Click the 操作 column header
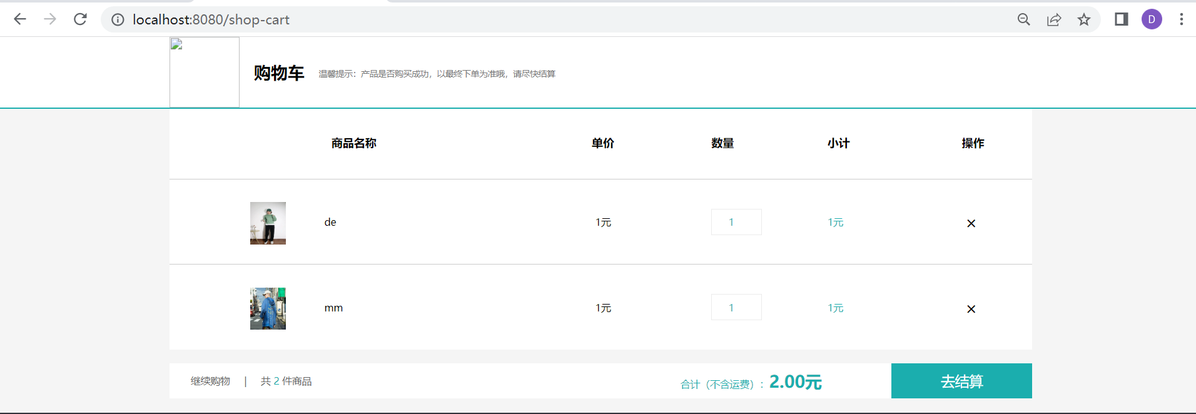The height and width of the screenshot is (414, 1196). (x=973, y=143)
